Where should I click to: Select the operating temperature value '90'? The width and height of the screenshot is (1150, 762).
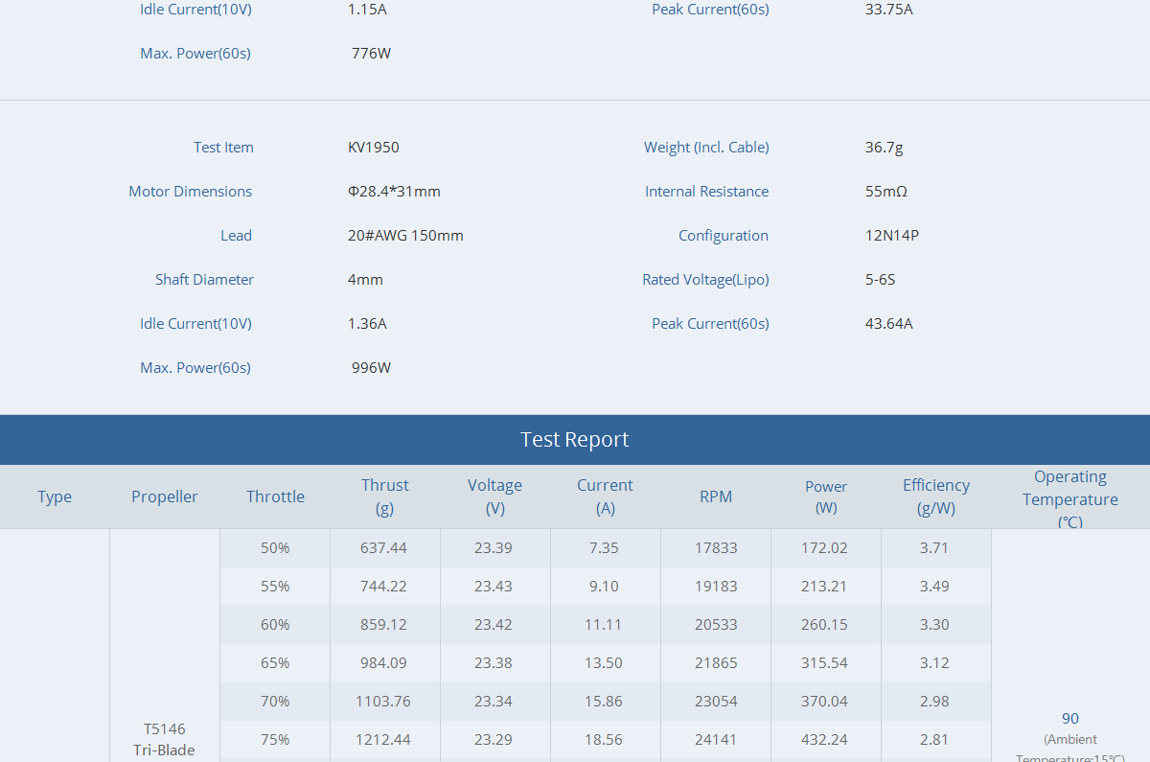[x=1070, y=719]
